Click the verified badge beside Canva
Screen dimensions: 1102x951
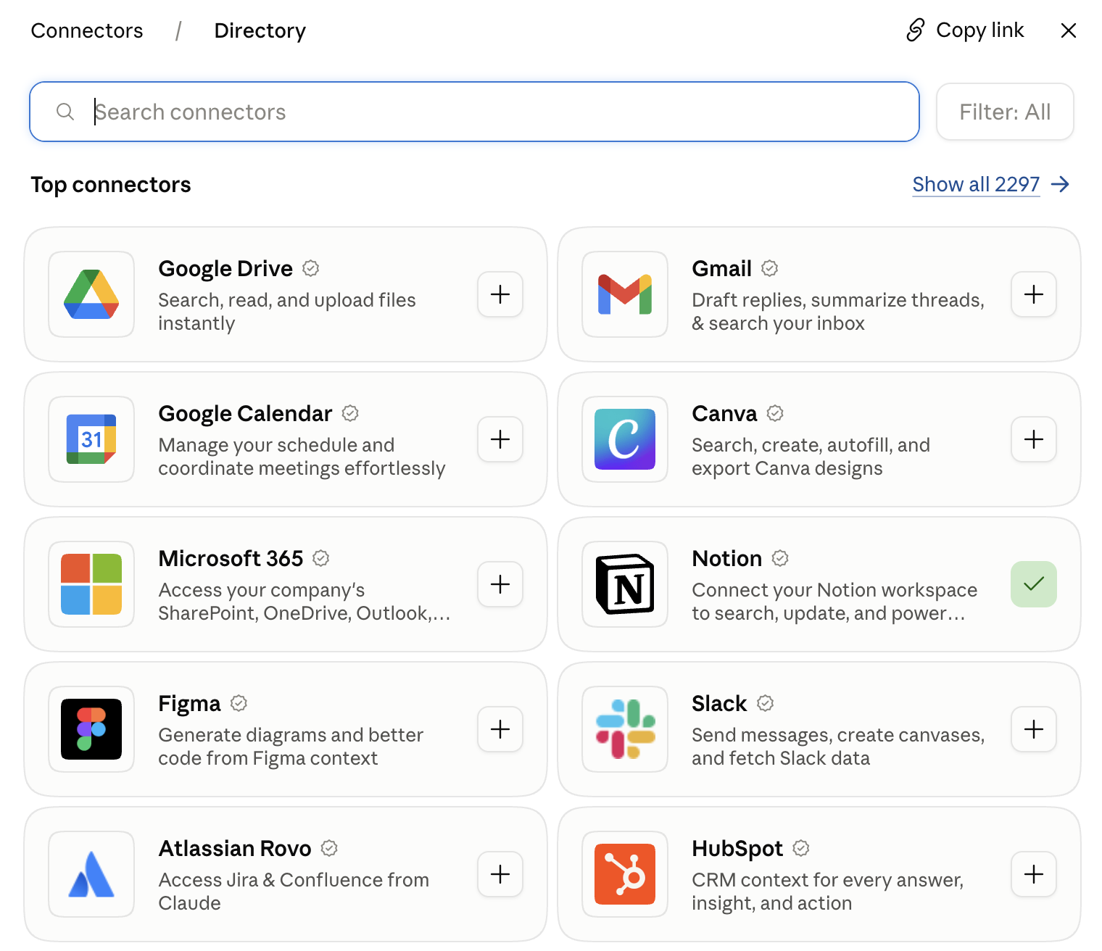click(x=775, y=413)
